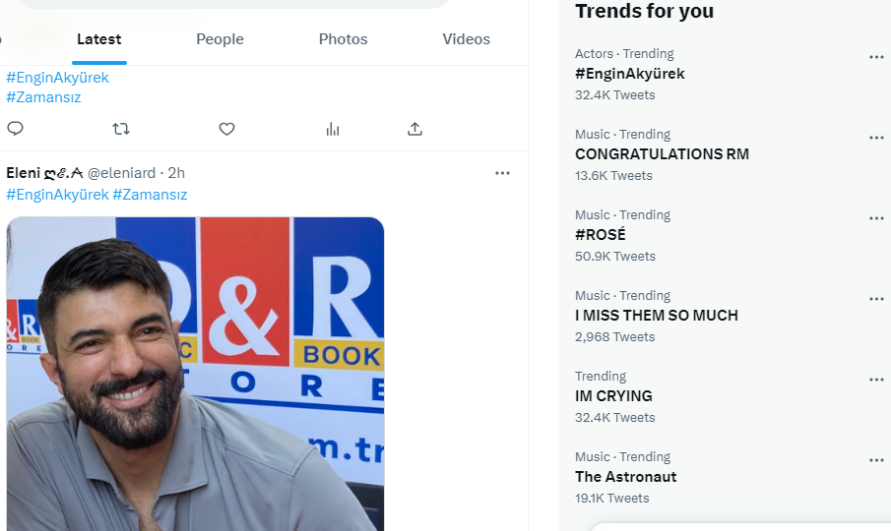Open more options on Eleni's tweet

[502, 173]
